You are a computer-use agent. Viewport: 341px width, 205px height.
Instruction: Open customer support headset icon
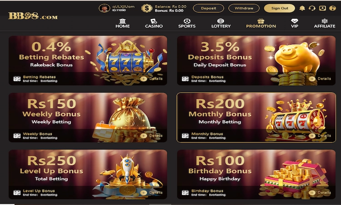312,8
